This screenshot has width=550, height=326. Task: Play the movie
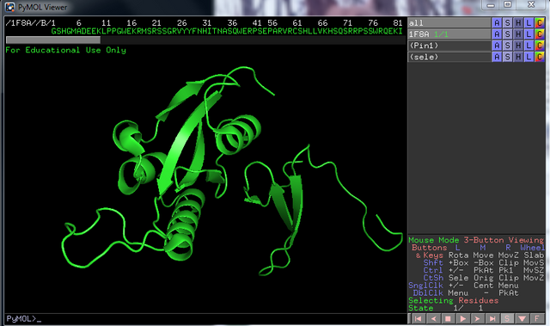(x=463, y=318)
